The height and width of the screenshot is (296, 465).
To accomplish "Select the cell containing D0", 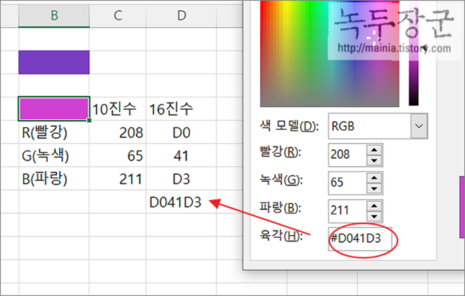I will (x=181, y=132).
